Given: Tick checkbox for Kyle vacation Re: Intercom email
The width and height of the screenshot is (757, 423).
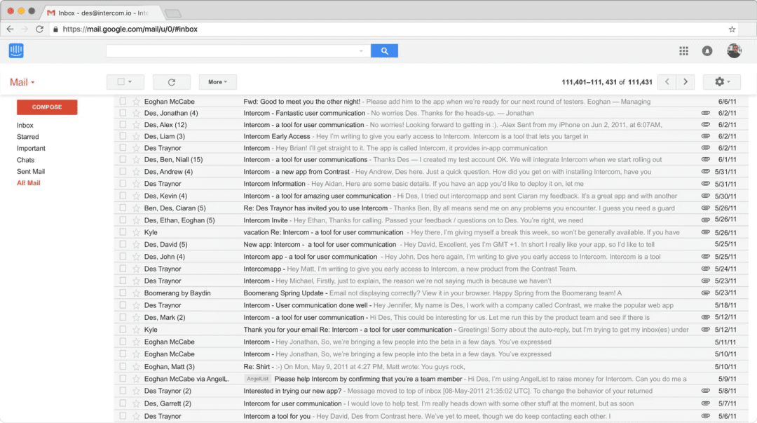Looking at the screenshot, I should tap(123, 232).
